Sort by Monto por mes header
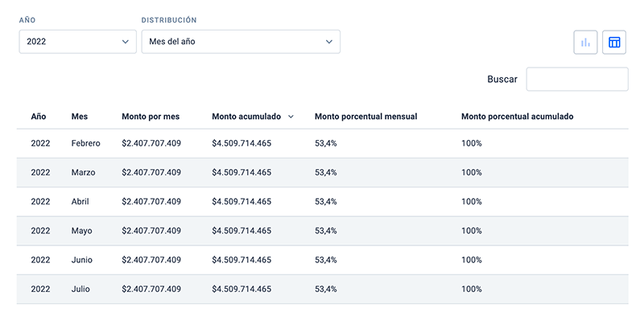This screenshot has width=644, height=313. pos(151,117)
